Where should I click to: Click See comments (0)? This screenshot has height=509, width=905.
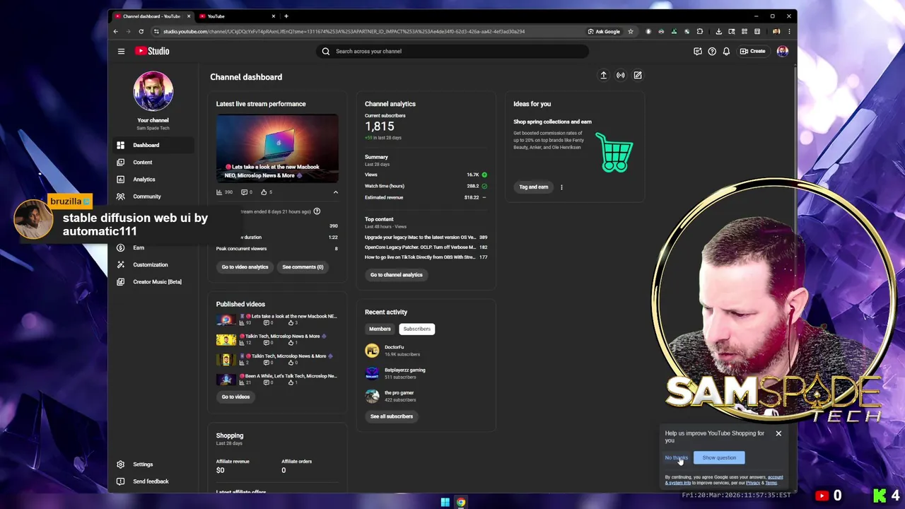coord(303,267)
